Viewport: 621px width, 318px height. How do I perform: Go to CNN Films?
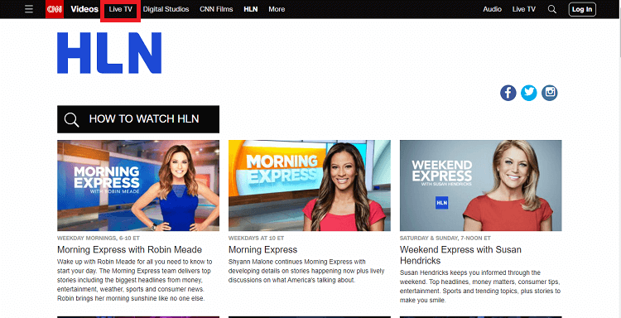[216, 9]
